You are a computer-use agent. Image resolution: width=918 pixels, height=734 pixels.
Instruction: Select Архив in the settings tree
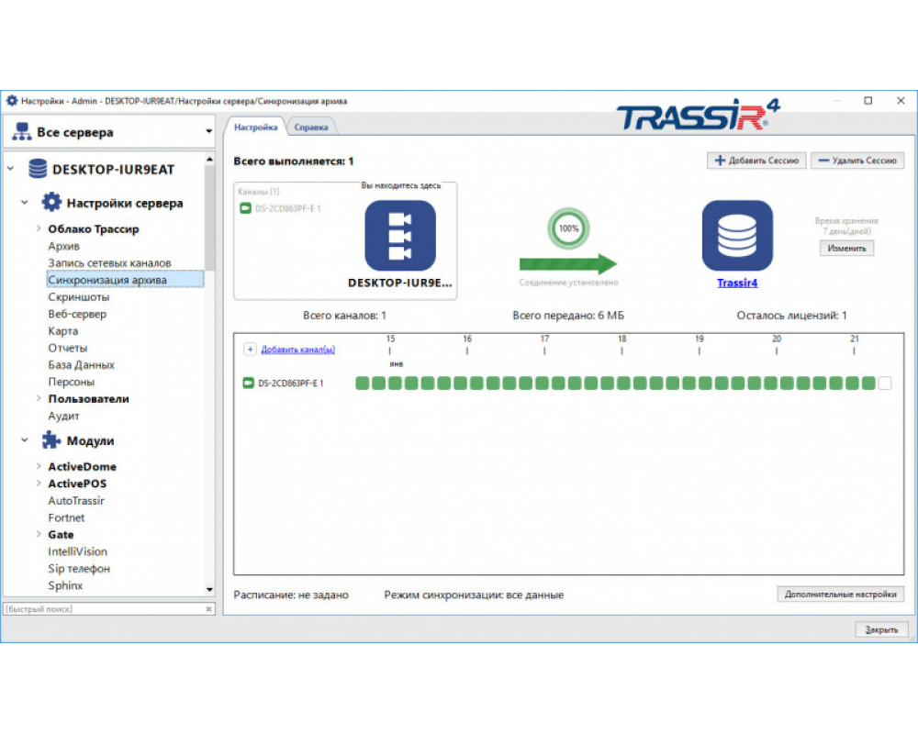pyautogui.click(x=64, y=246)
